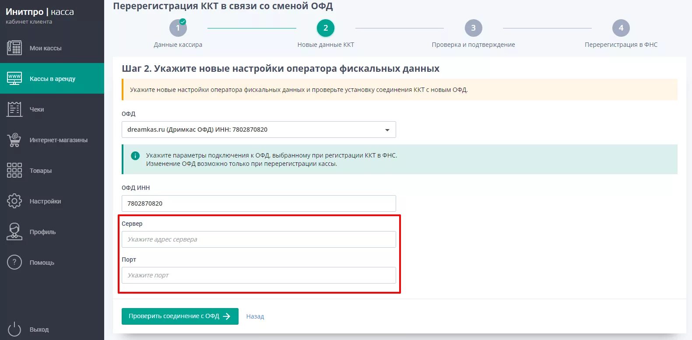Click the orange notice about new ОФД settings

coord(400,90)
